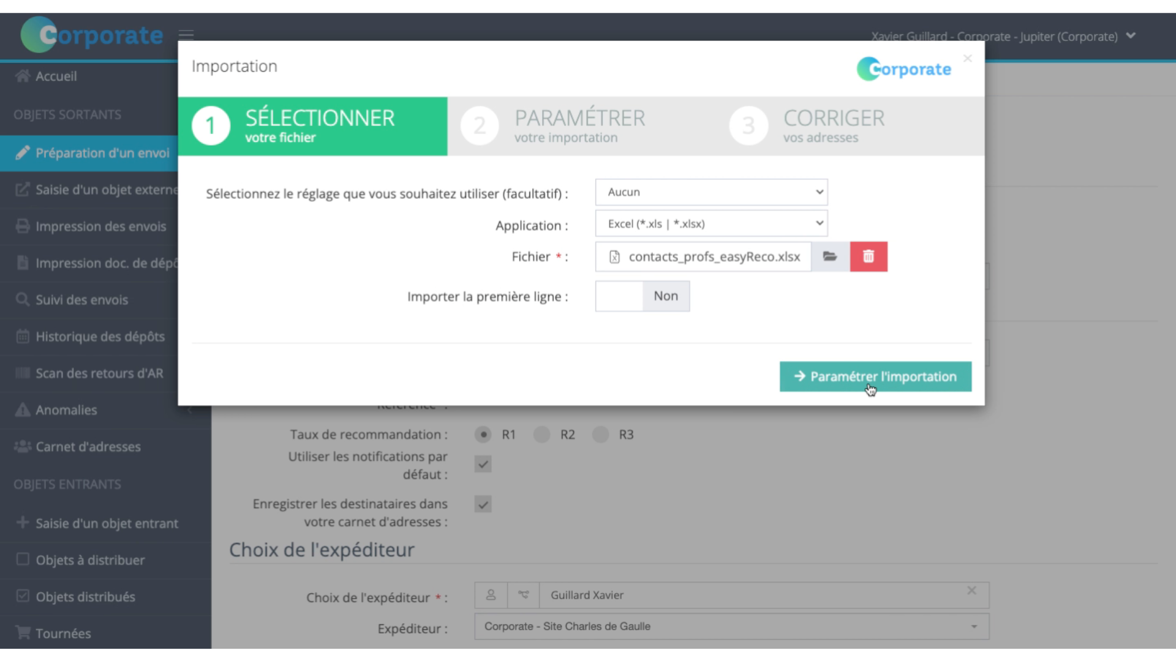Open user menu Xavier Guillard dropdown arrow
Viewport: 1176px width, 661px height.
click(1131, 35)
